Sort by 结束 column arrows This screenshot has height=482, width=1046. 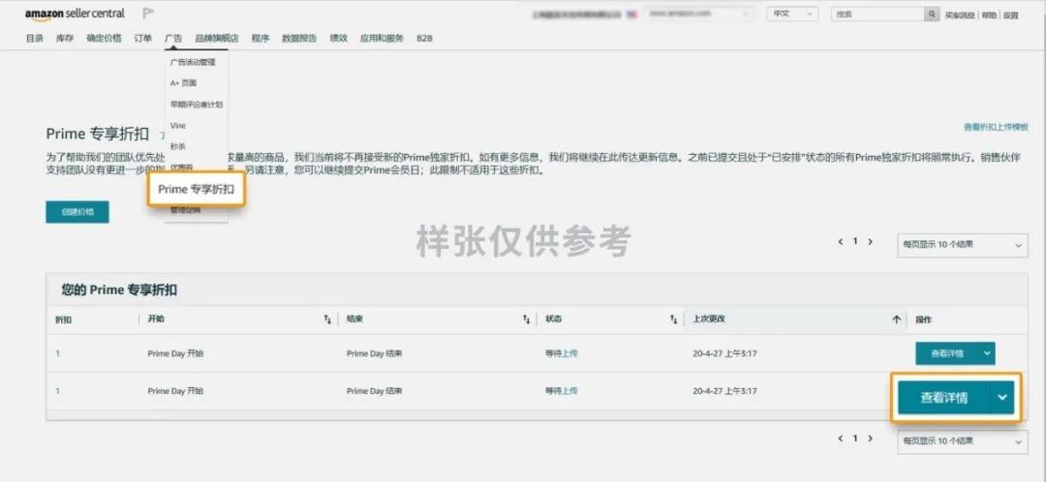526,320
